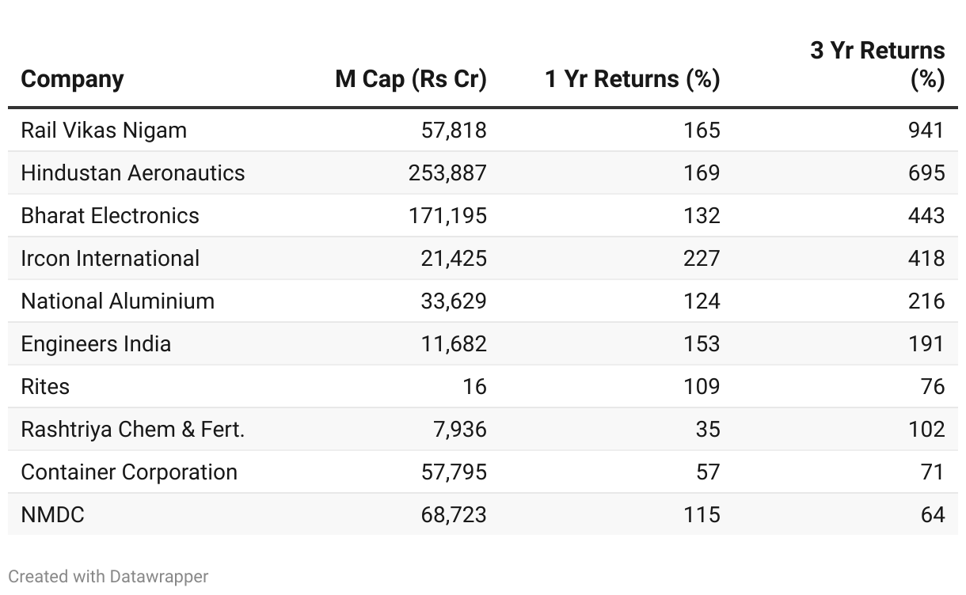Click the 3 Yr Returns (%) header
Image resolution: width=966 pixels, height=595 pixels.
pos(877,65)
